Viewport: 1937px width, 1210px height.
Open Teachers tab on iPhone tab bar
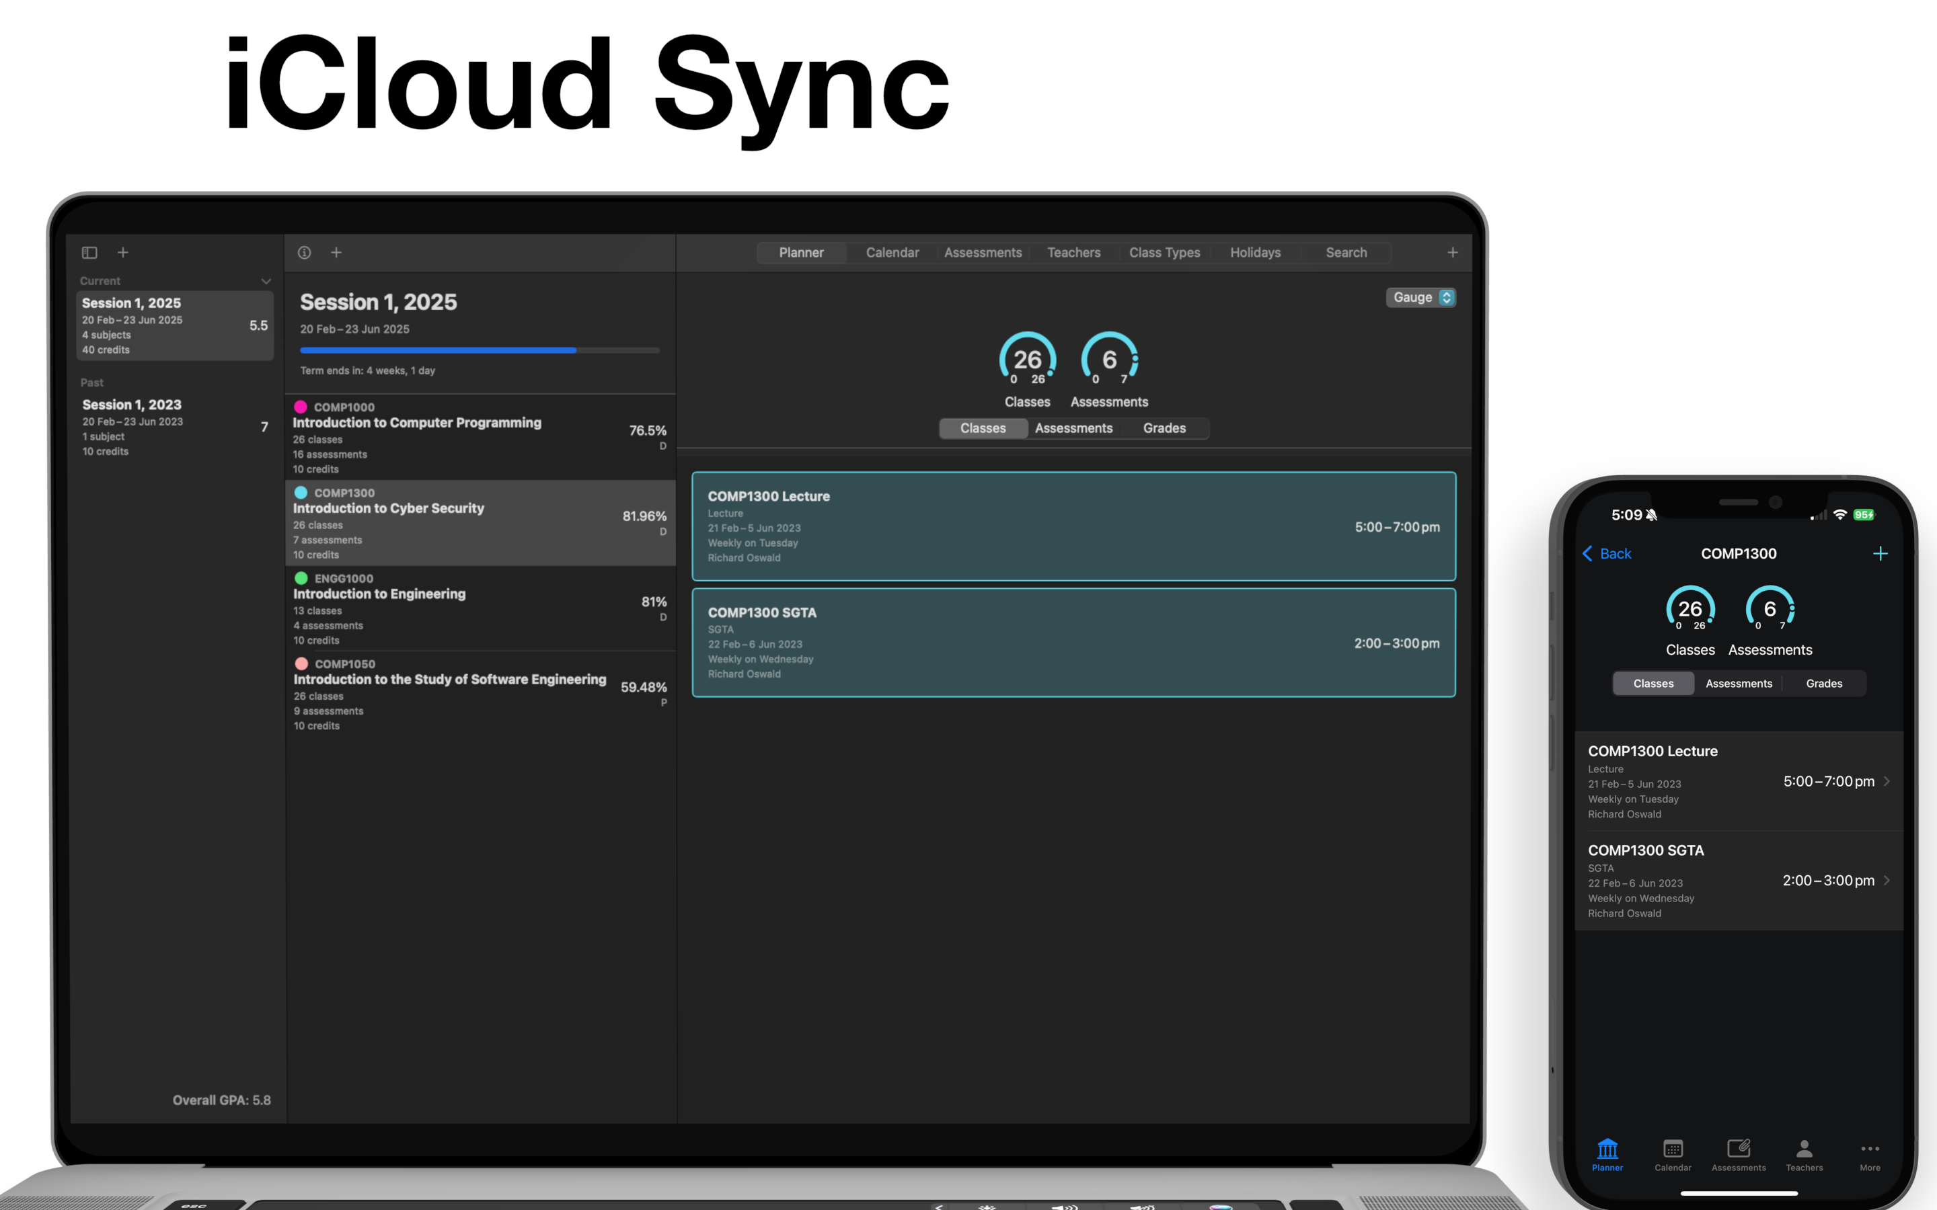click(x=1804, y=1155)
